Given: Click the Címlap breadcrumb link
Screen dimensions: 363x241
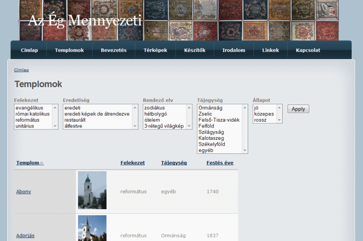Looking at the screenshot, I should 21,70.
